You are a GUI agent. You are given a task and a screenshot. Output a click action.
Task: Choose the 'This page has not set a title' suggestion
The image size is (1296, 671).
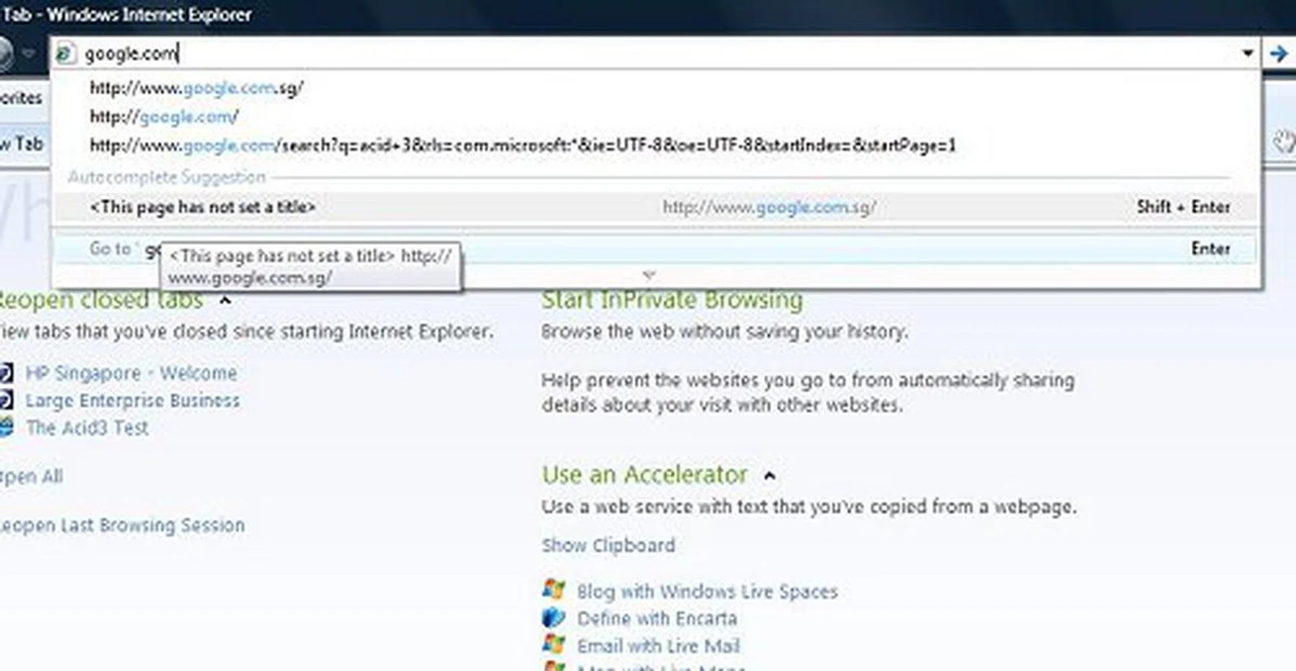[x=202, y=207]
